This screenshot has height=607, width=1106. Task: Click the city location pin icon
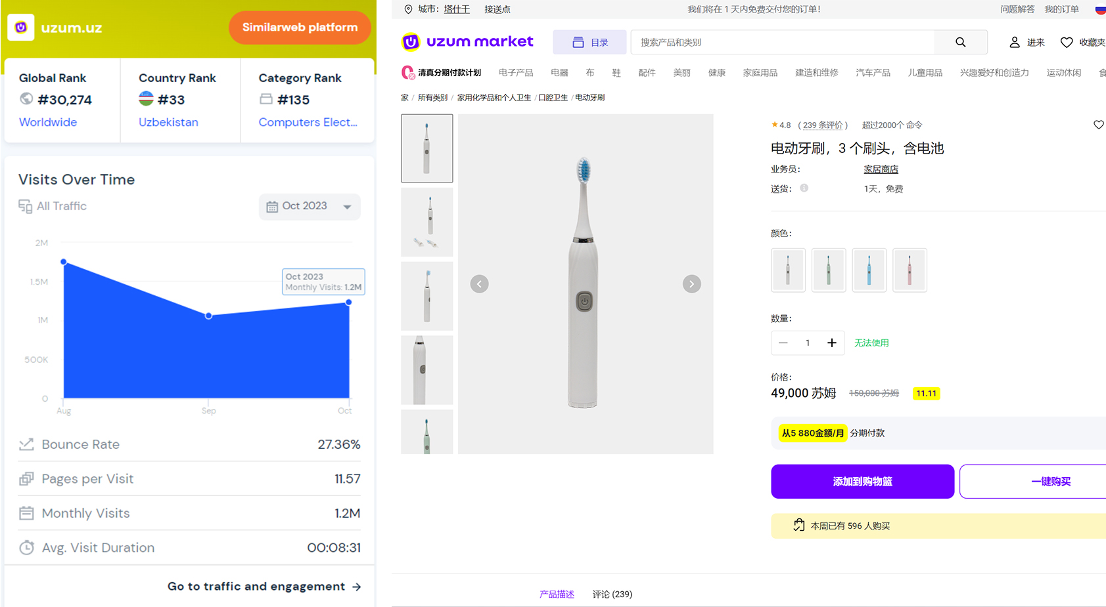(408, 9)
